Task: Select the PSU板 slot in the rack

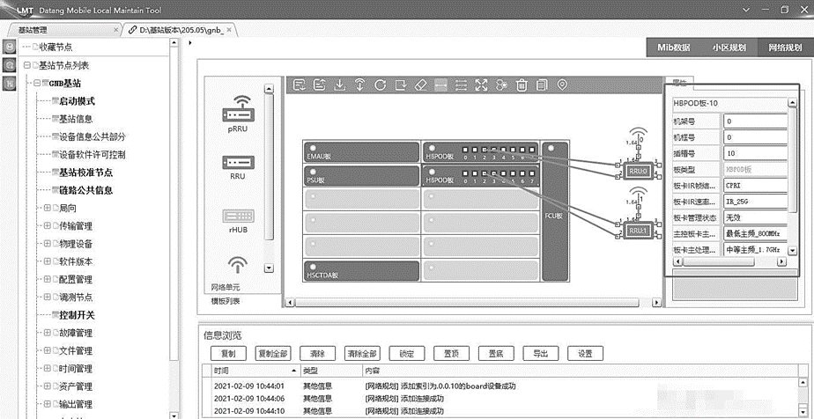Action: click(x=362, y=176)
